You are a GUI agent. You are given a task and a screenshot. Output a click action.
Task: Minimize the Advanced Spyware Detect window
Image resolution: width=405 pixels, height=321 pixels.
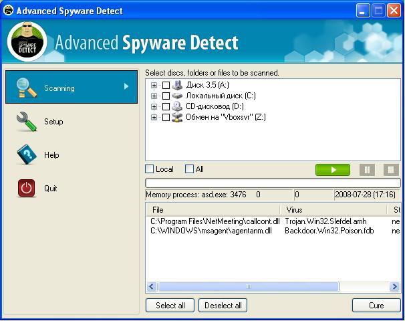click(x=362, y=11)
